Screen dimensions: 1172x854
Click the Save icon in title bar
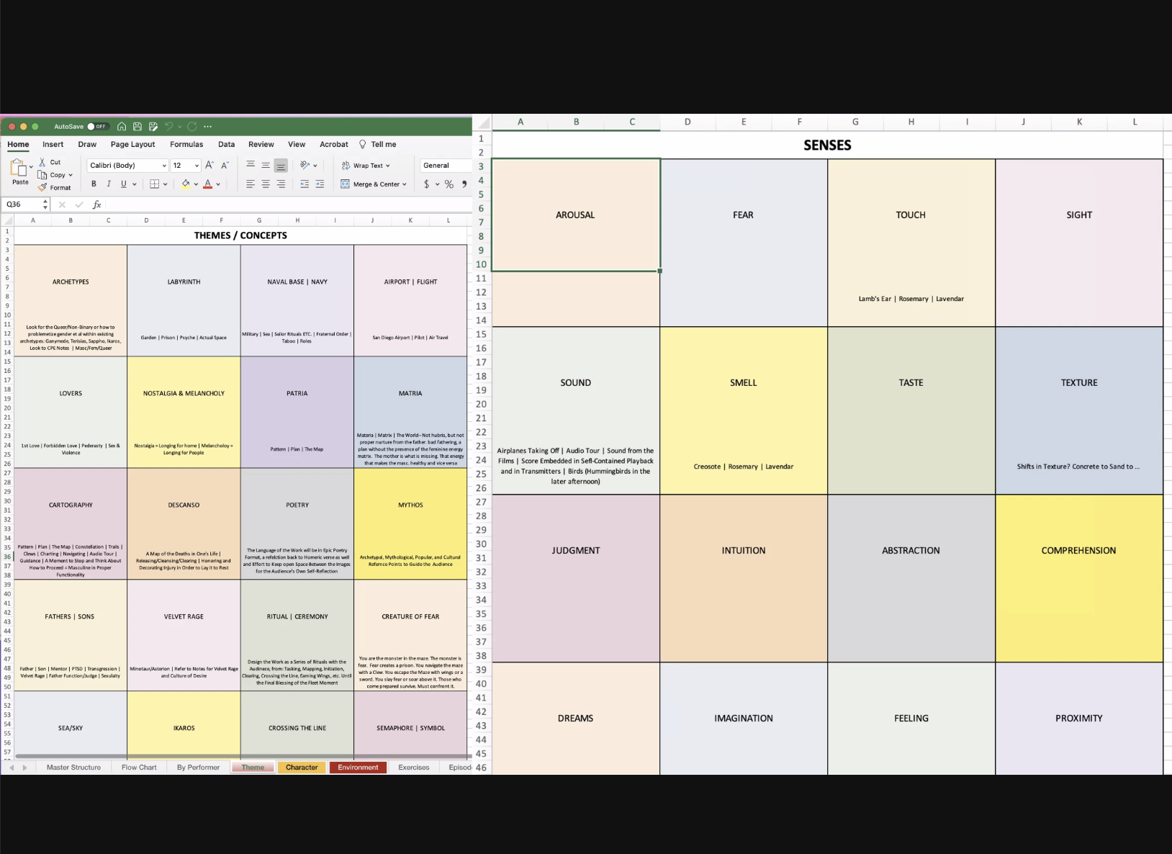pyautogui.click(x=138, y=127)
